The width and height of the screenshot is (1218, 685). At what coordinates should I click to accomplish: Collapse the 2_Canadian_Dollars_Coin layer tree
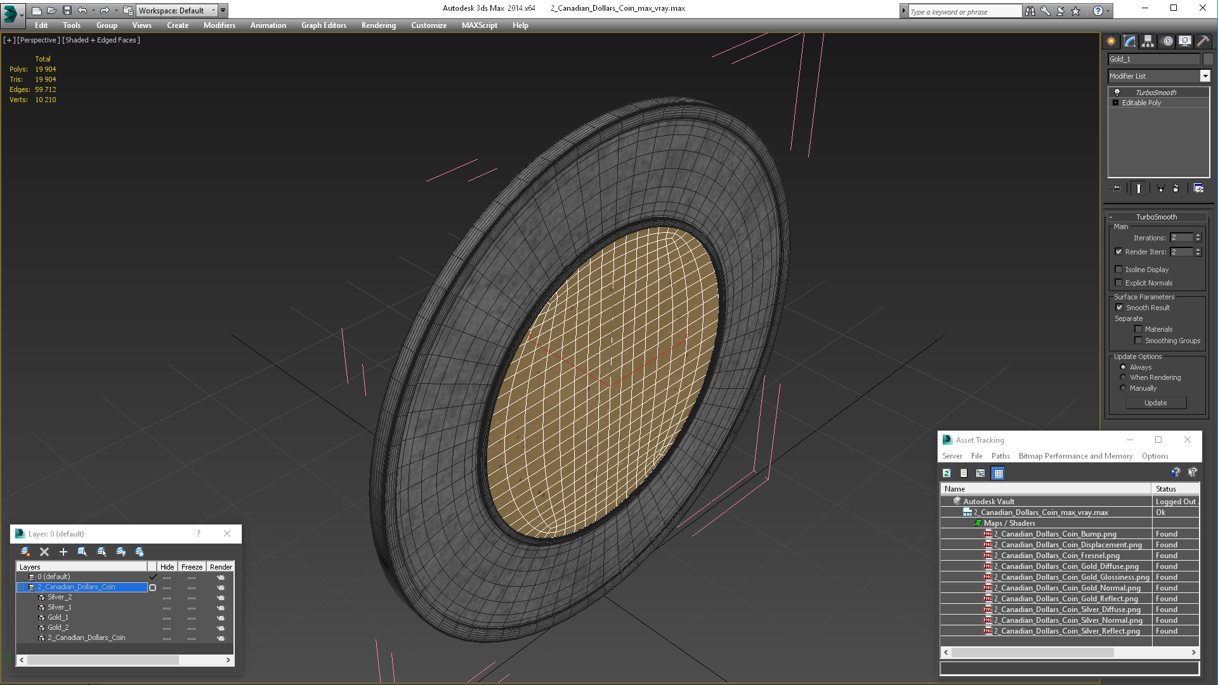(22, 587)
